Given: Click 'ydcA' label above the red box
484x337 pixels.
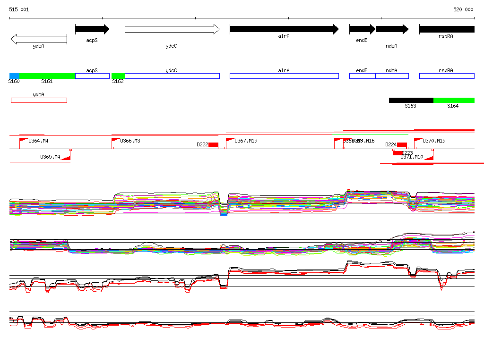Looking at the screenshot, I should (39, 95).
